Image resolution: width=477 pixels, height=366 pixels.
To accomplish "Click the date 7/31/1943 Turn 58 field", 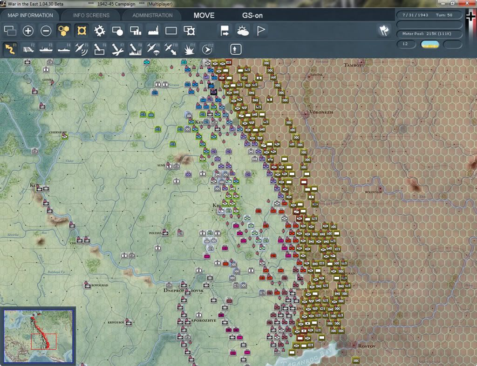I will (429, 15).
